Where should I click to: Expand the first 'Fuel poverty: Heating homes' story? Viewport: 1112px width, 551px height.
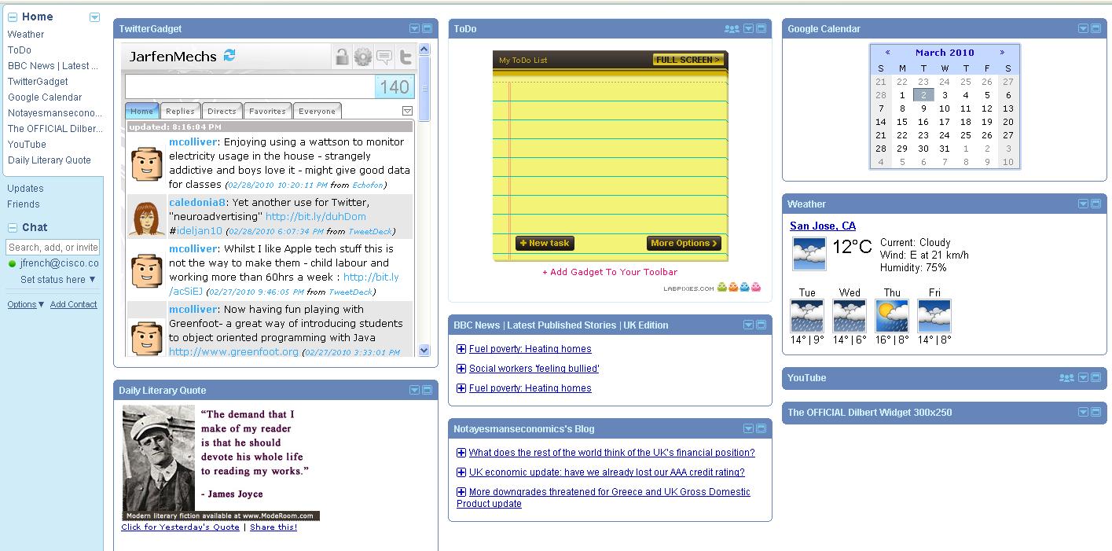pos(461,349)
